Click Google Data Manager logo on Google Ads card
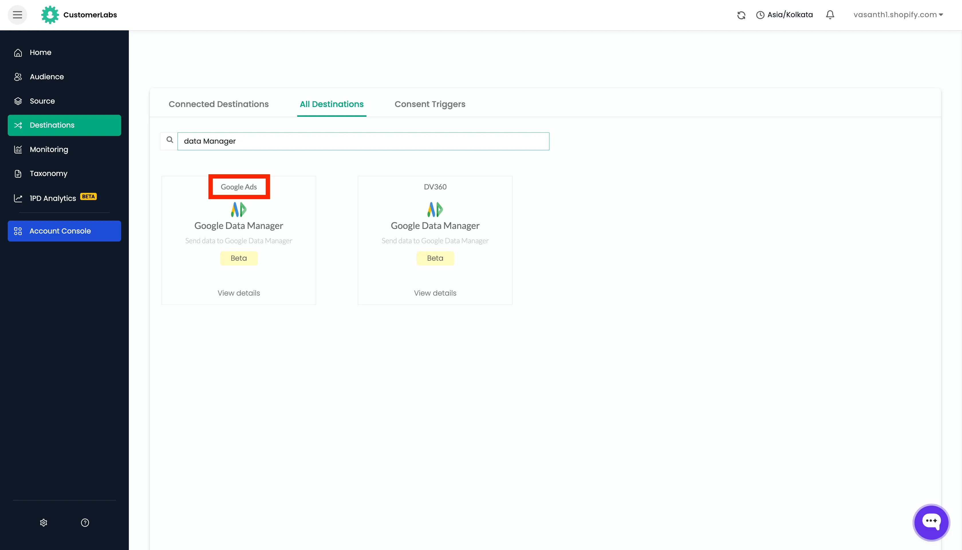Screen dimensions: 962x550 pos(239,209)
